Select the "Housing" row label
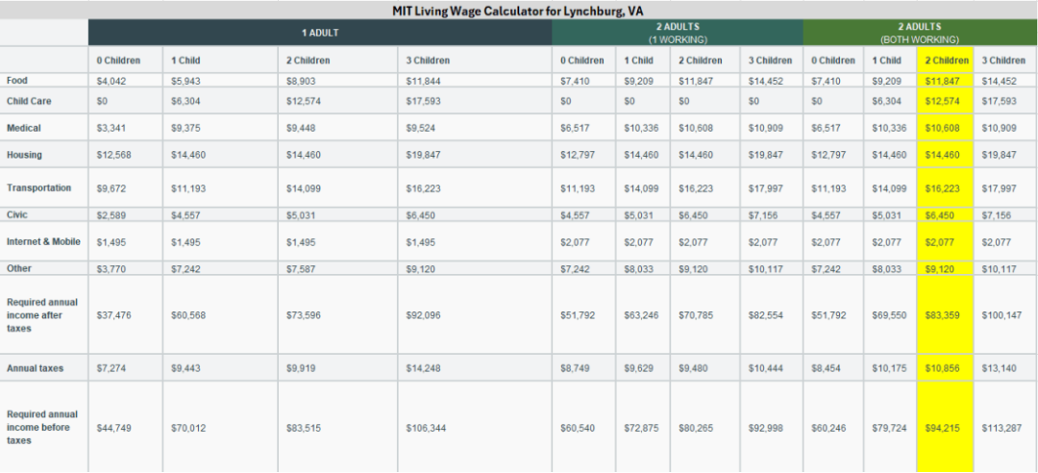 coord(24,155)
